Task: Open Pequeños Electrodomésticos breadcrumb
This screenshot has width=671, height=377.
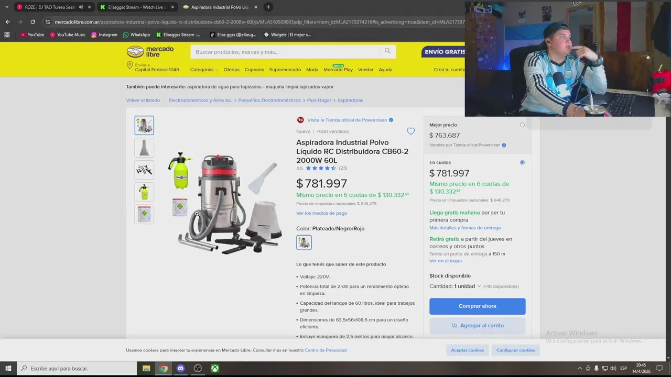Action: [x=269, y=100]
